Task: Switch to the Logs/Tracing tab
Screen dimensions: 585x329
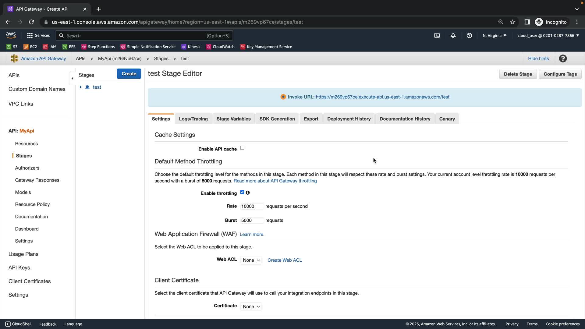Action: point(193,119)
